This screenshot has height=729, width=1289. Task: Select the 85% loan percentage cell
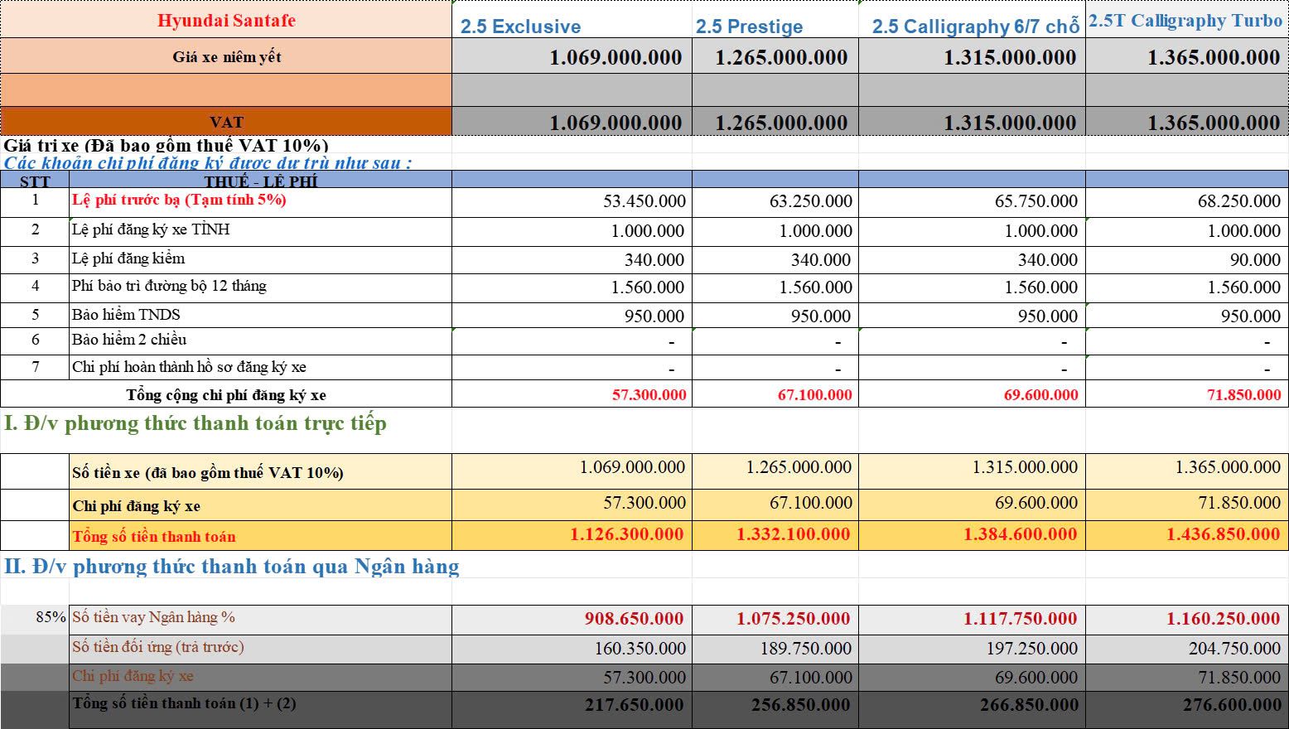point(51,617)
